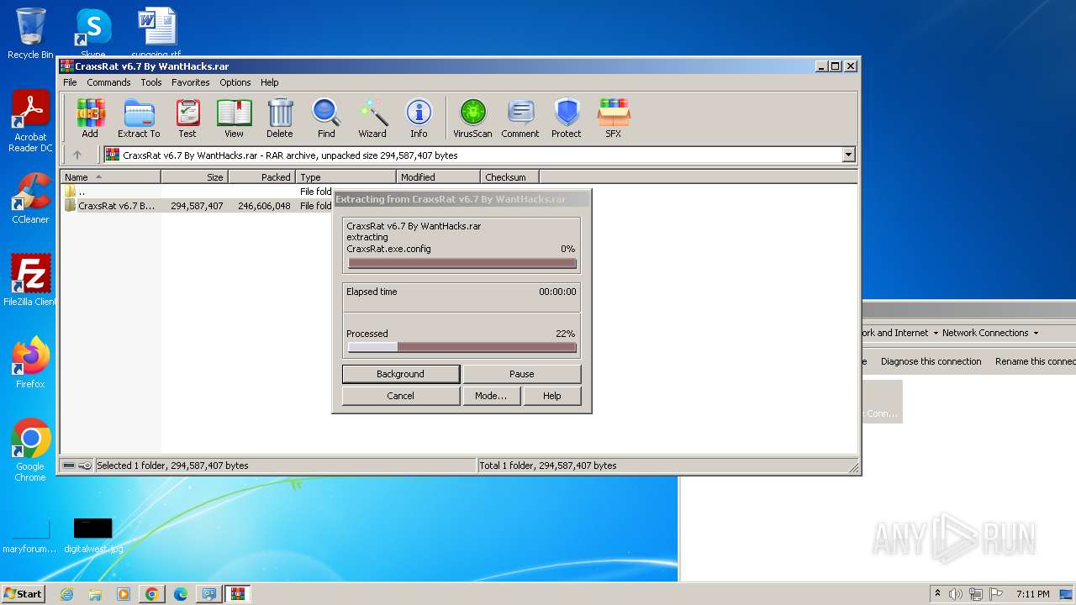Open digitalwest.jpg desktop file
This screenshot has height=605, width=1076.
(x=93, y=536)
